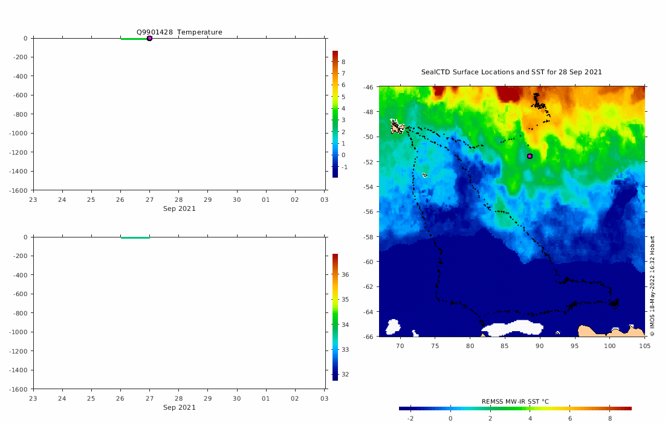Click the '-1600' depth label on top plot

18,191
